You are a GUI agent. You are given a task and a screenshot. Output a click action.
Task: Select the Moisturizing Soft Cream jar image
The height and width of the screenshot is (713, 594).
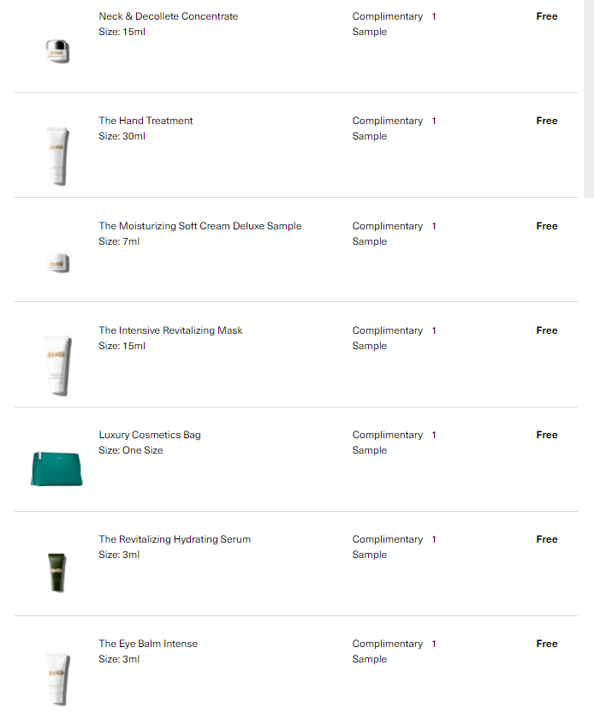click(58, 263)
